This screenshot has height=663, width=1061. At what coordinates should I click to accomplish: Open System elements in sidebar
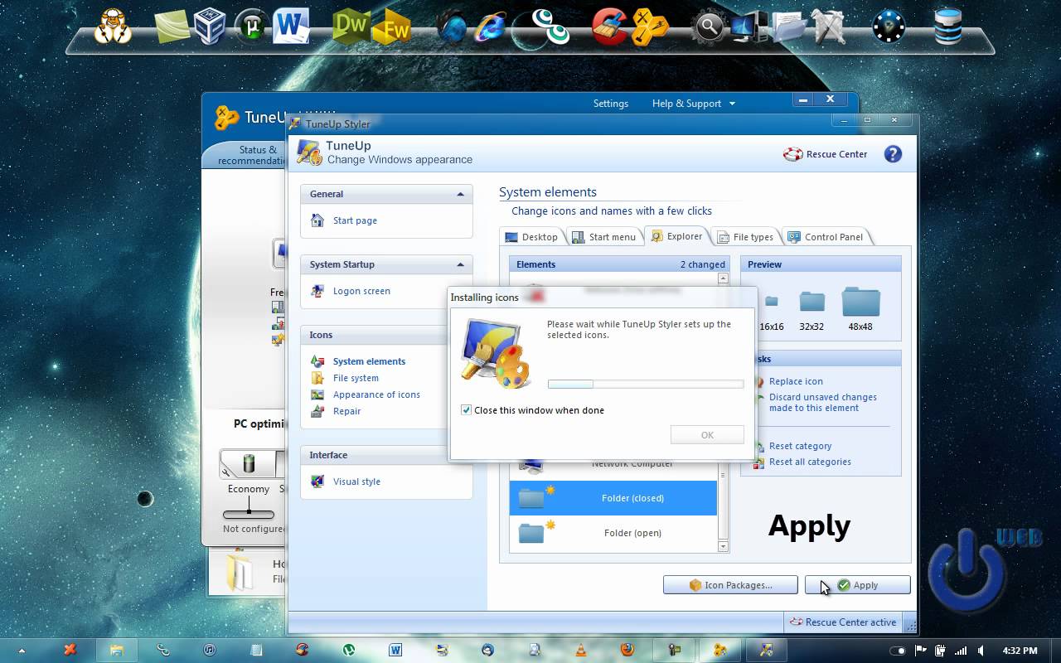(369, 361)
